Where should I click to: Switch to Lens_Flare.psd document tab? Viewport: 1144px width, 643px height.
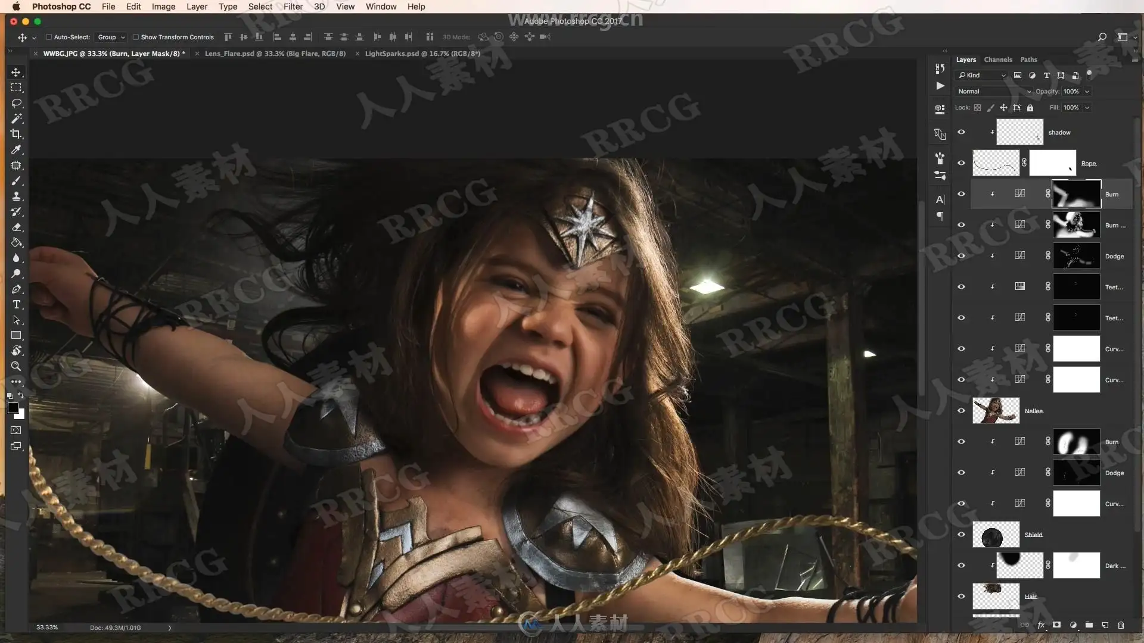(x=275, y=54)
